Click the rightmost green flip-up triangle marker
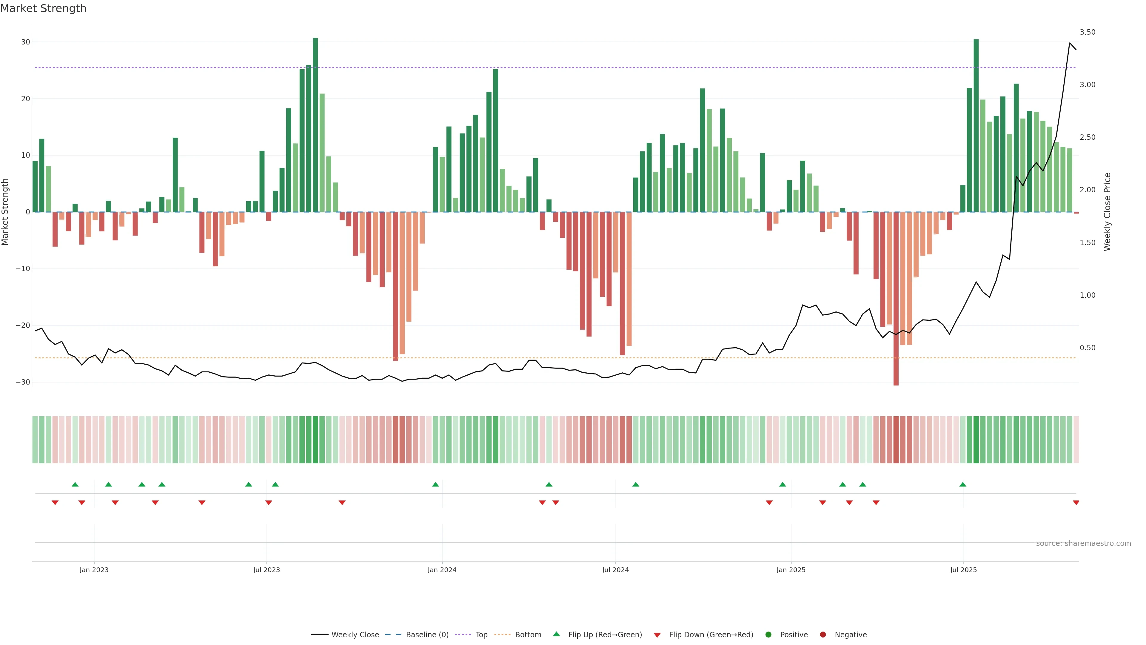 [963, 484]
